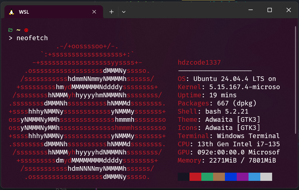Click the Terminal: Windows Terminal line

coord(229,136)
